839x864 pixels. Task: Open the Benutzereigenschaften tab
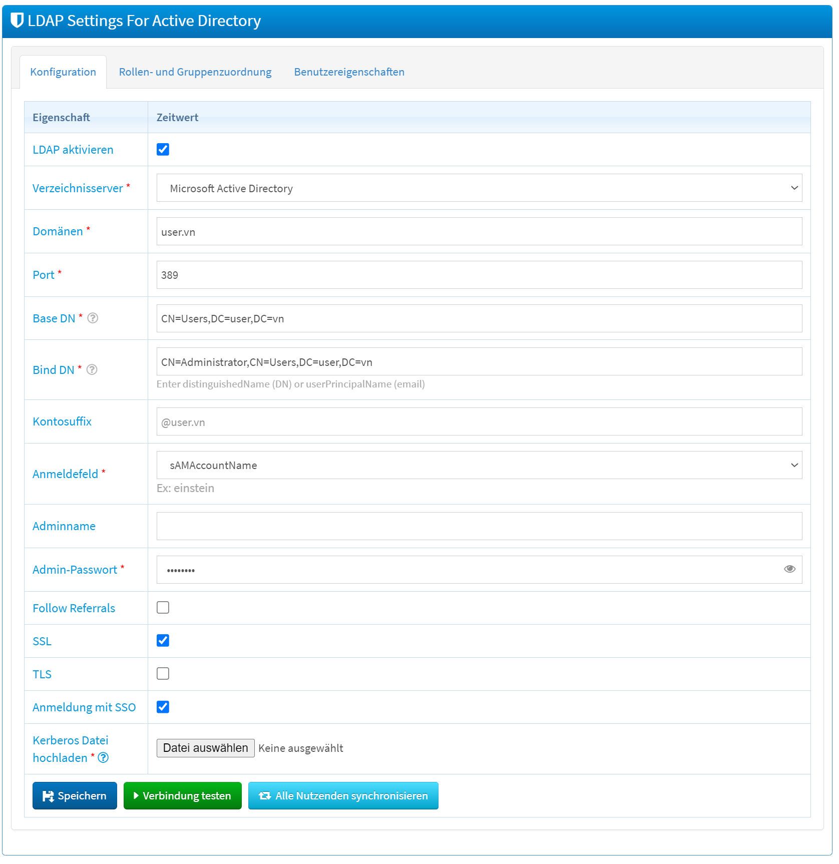coord(349,72)
